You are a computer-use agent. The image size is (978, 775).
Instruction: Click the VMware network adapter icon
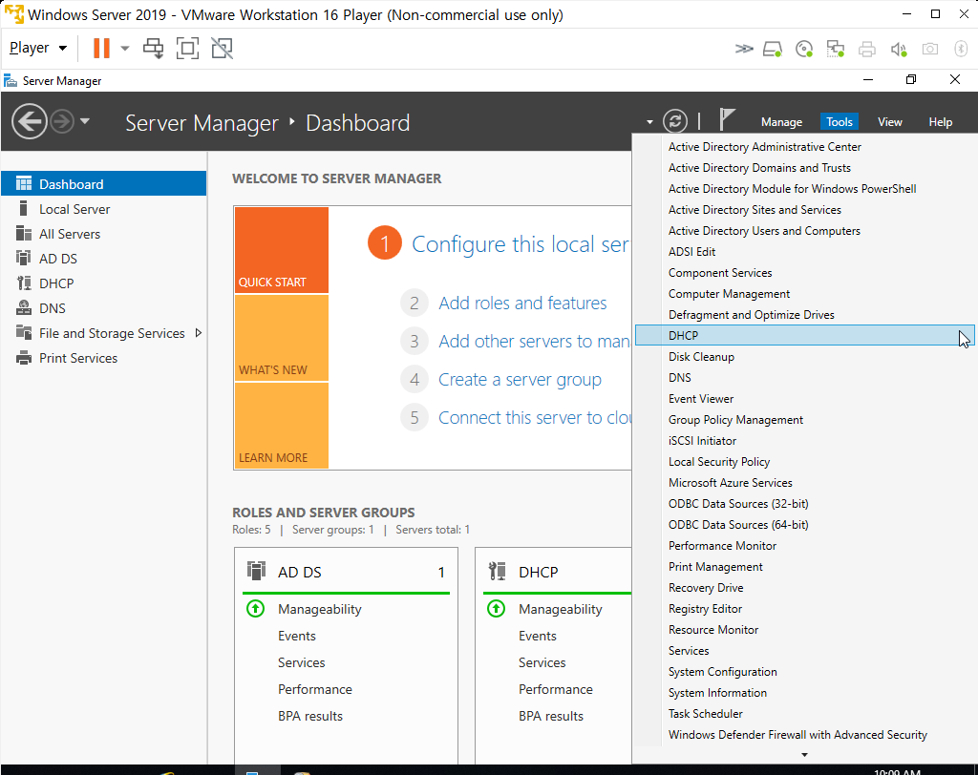click(835, 49)
